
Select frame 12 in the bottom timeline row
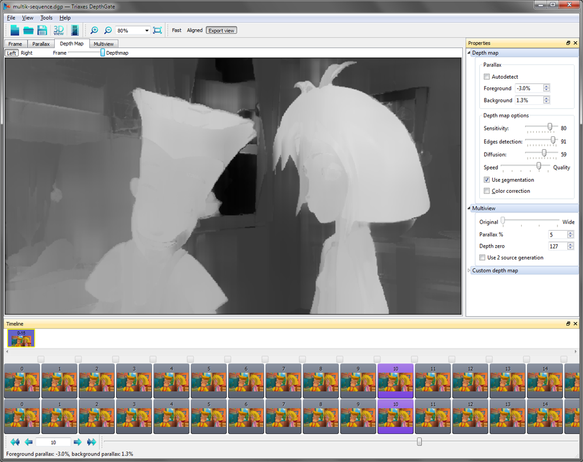[470, 417]
